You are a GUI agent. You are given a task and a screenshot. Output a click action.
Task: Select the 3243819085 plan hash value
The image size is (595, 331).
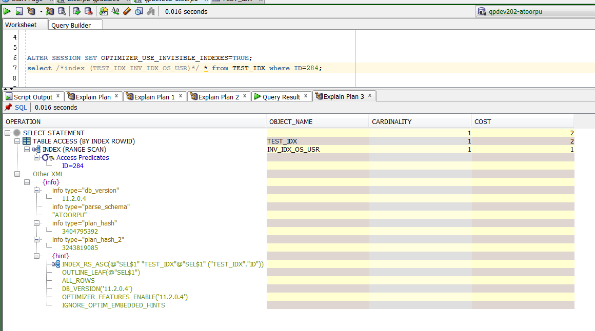[x=80, y=248]
